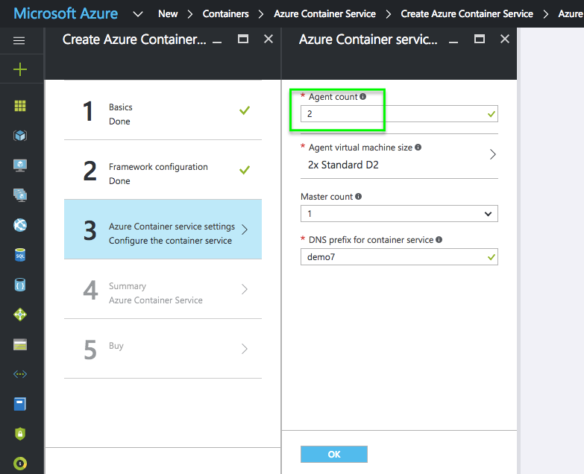Viewport: 584px width, 474px height.
Task: Open SQL databases from sidebar
Action: tap(20, 255)
